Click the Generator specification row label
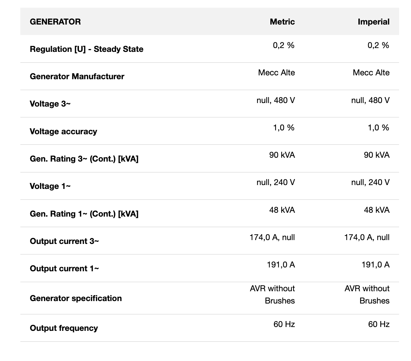The height and width of the screenshot is (361, 411). pyautogui.click(x=76, y=298)
